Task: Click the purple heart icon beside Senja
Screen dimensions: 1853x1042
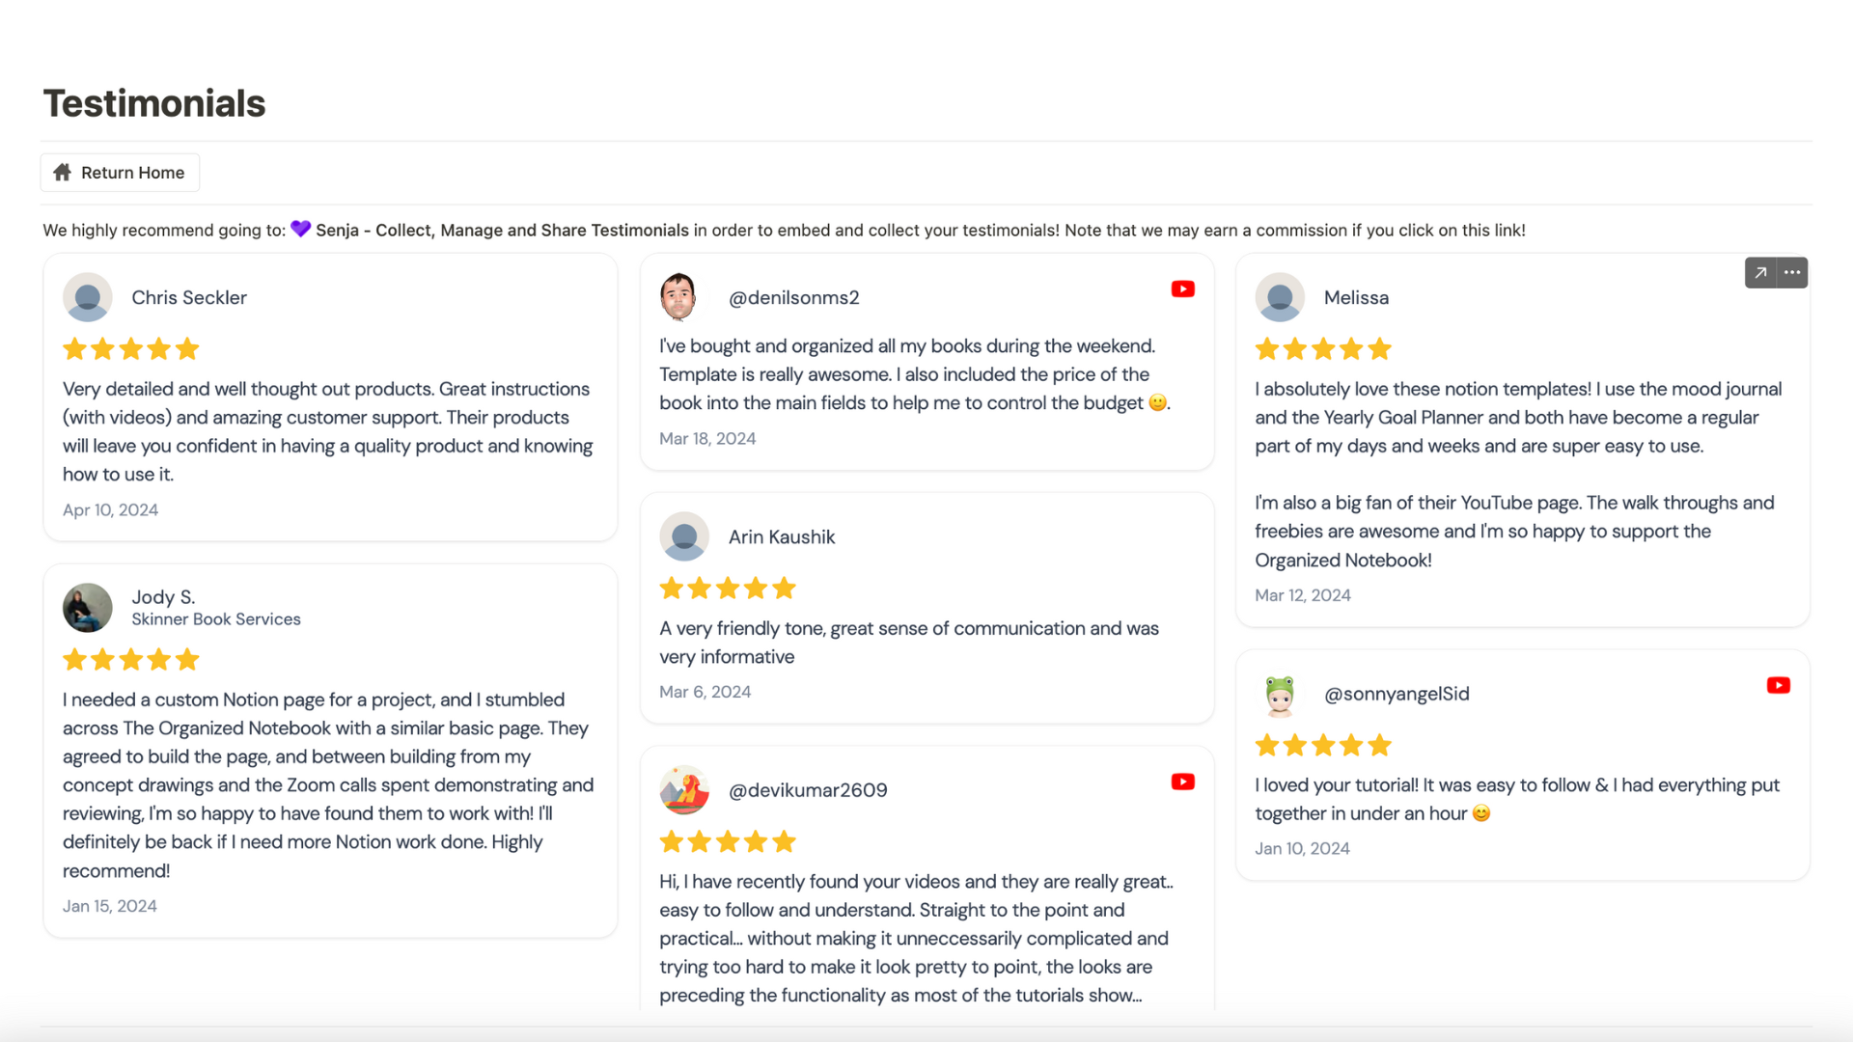Action: click(x=301, y=230)
